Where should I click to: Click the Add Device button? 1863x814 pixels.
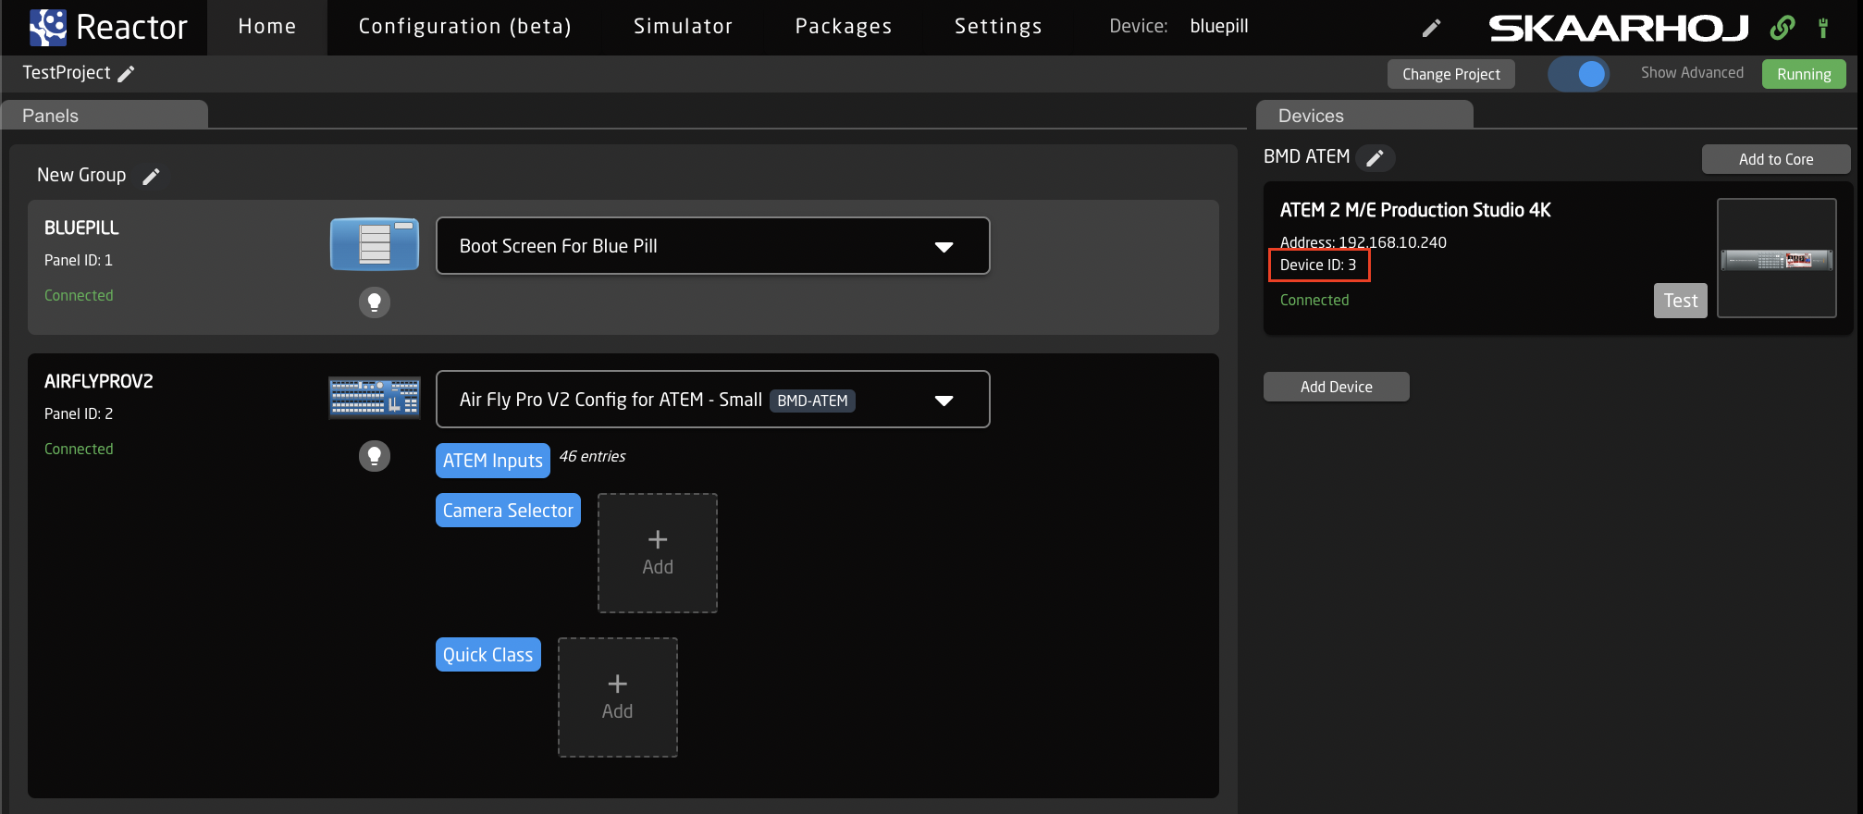[x=1337, y=387]
